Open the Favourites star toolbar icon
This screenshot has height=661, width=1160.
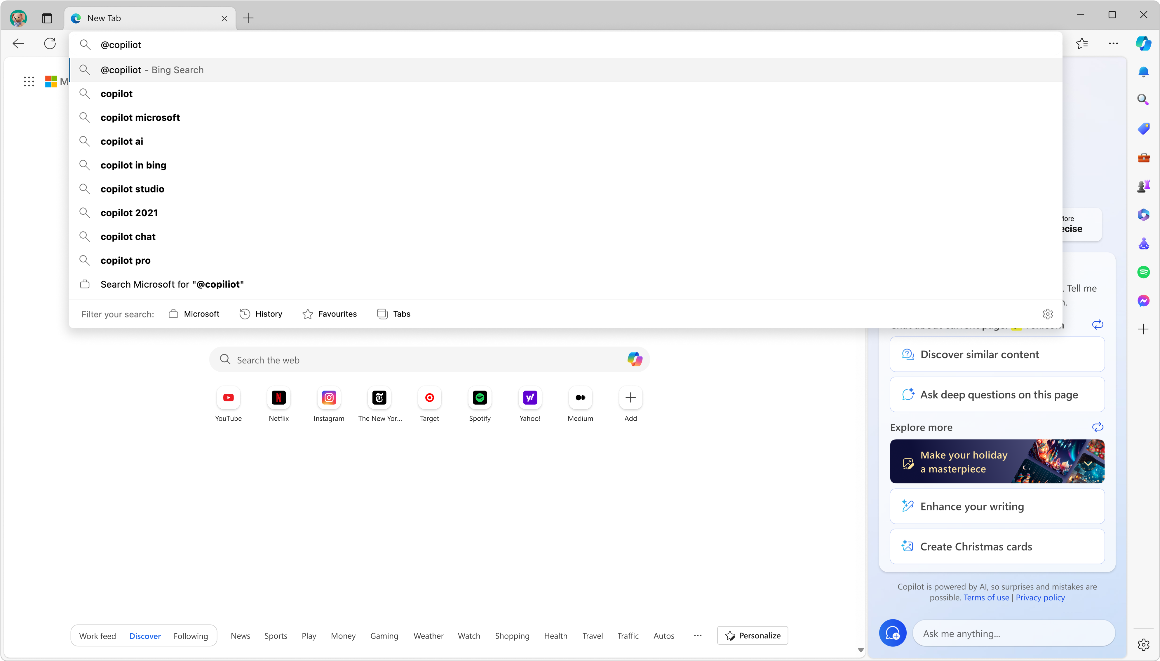1082,43
